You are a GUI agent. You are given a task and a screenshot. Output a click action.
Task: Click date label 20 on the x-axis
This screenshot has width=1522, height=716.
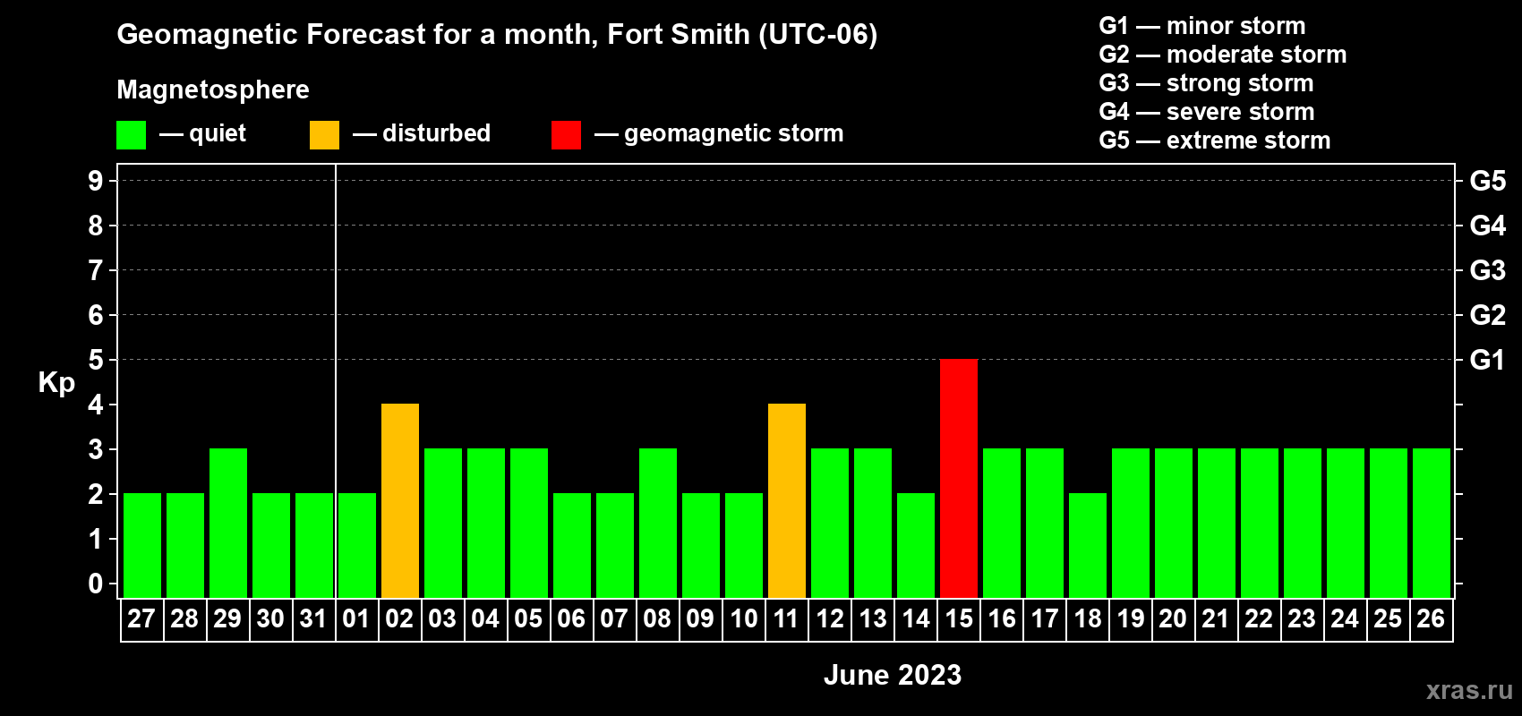click(1173, 619)
